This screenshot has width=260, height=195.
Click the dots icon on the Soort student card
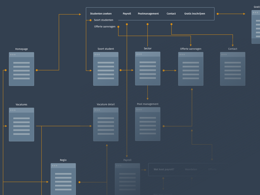click(97, 55)
